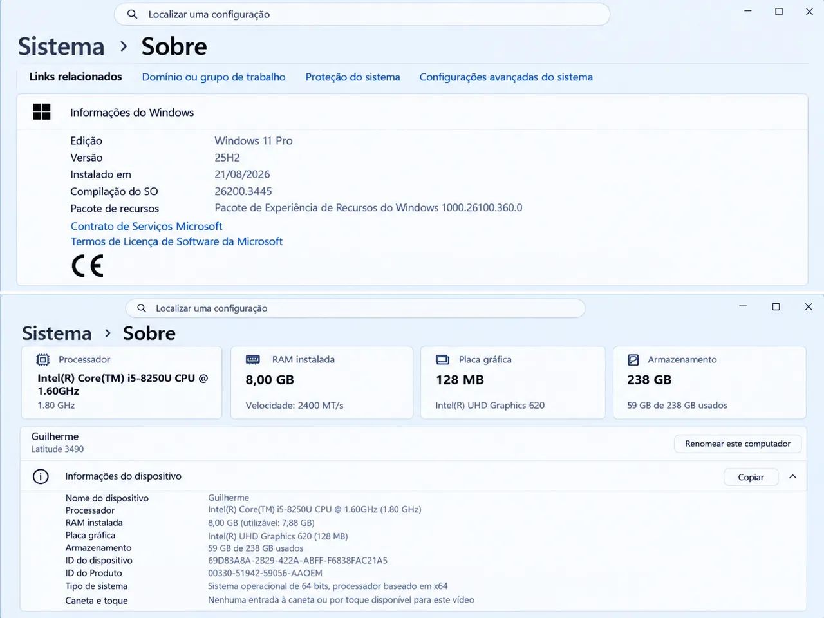Click '8,00 GB (utilizável: 7,88 GB)' value

point(261,523)
